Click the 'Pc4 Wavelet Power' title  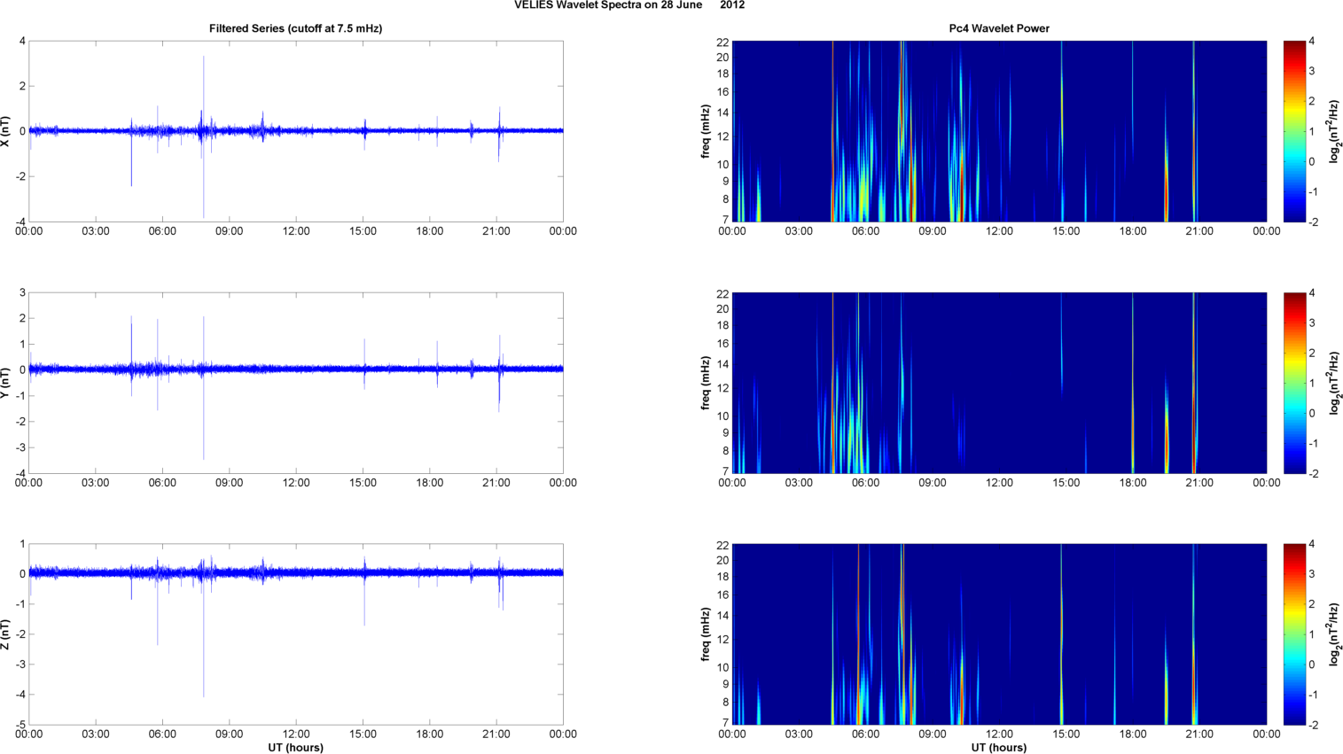[999, 28]
